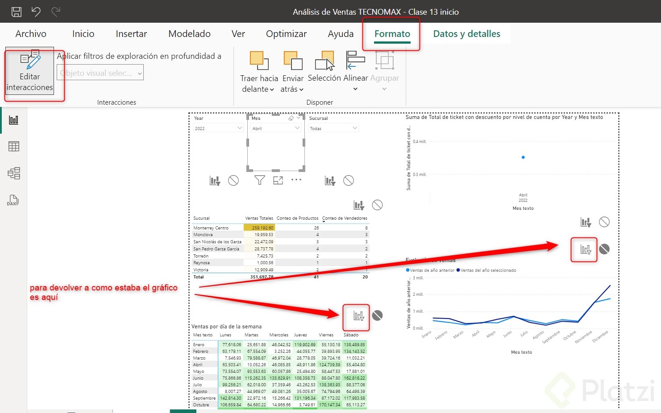This screenshot has width=661, height=413.
Task: Click the Septiembre row header in the matrix
Action: pyautogui.click(x=204, y=398)
